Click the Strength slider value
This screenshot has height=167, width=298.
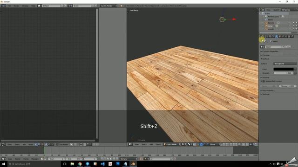(284, 73)
